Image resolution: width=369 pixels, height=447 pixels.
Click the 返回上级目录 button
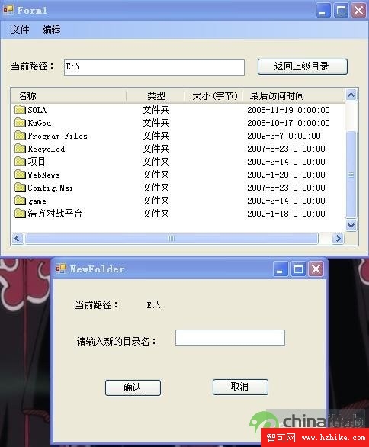pyautogui.click(x=303, y=66)
